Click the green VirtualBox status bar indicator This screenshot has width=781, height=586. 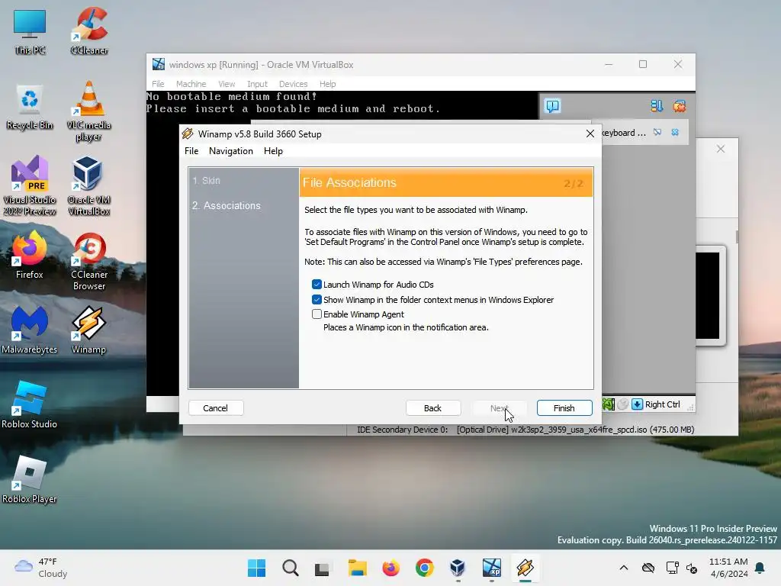click(x=608, y=404)
